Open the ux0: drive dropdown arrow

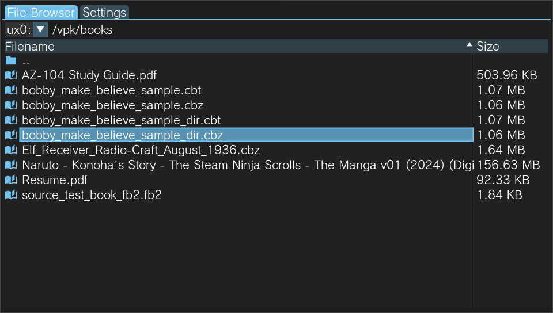(40, 29)
